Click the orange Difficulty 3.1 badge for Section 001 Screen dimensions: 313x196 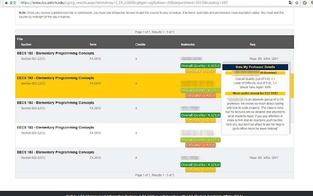[201, 71]
